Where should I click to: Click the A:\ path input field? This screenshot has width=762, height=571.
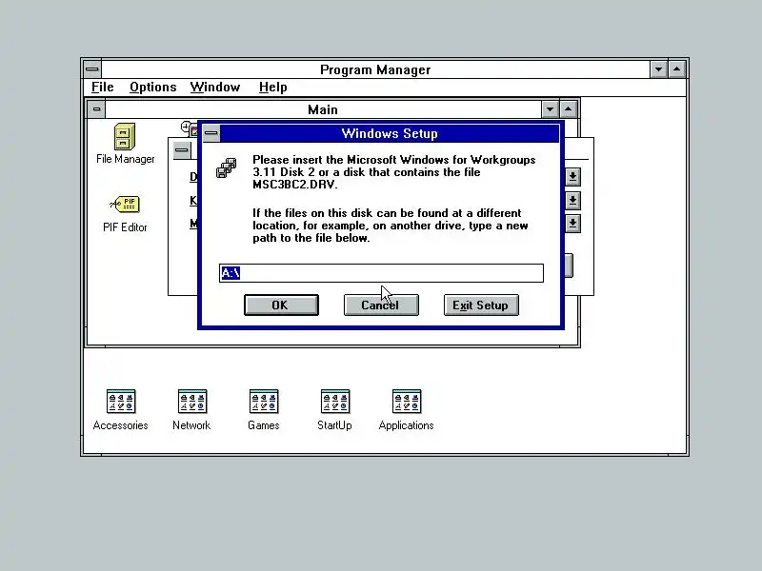pyautogui.click(x=381, y=273)
